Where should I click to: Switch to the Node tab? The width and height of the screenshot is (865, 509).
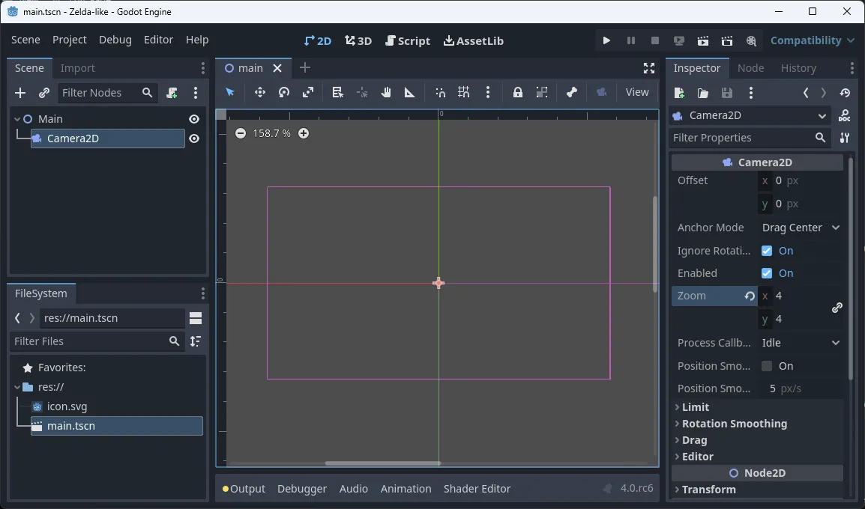750,68
